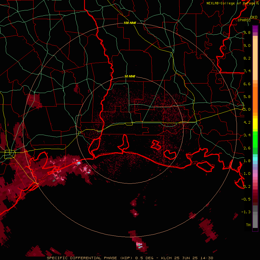Image resolution: width=260 pixels, height=260 pixels.
Task: Click the 1.0 value on color scale
Action: point(247,174)
